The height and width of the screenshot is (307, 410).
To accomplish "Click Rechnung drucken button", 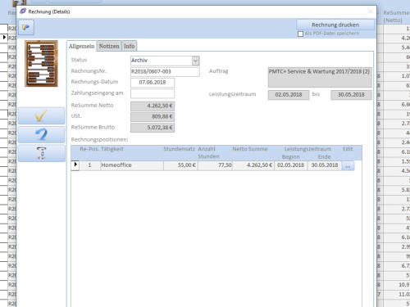I will pyautogui.click(x=335, y=25).
